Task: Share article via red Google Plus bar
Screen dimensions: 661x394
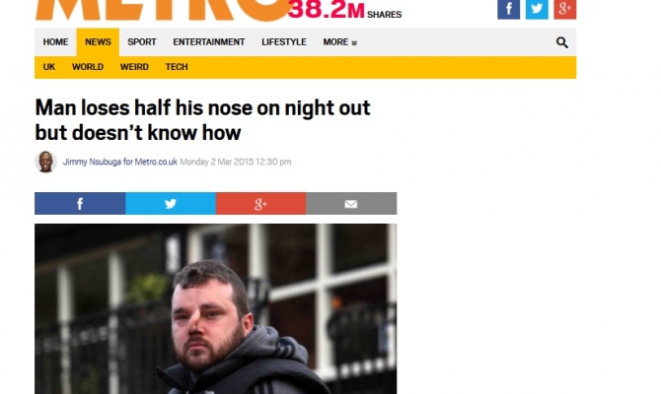Action: tap(260, 204)
